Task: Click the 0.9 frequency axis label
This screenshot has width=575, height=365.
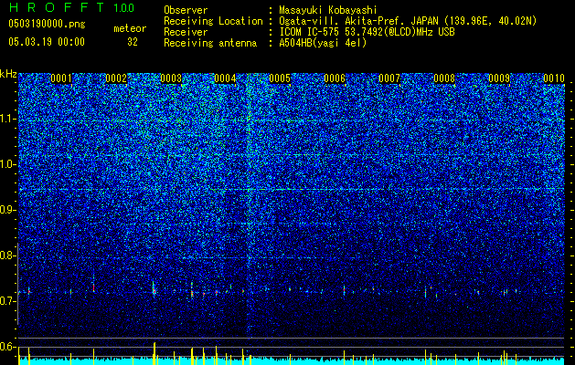Action: coord(7,210)
